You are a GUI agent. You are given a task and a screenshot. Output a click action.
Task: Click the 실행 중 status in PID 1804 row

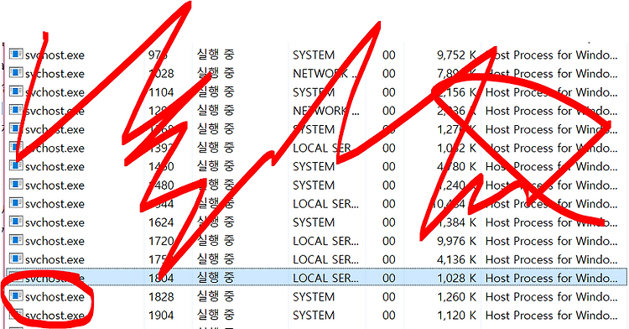click(x=216, y=278)
